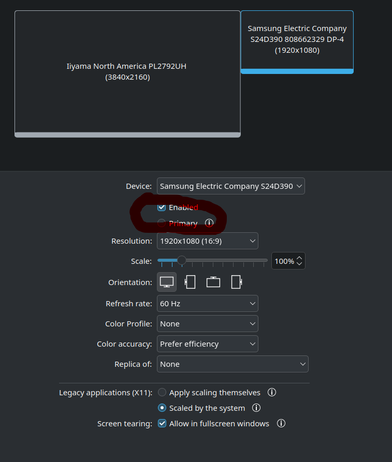Select the Iiyama PL2792UH monitor preview

point(127,74)
